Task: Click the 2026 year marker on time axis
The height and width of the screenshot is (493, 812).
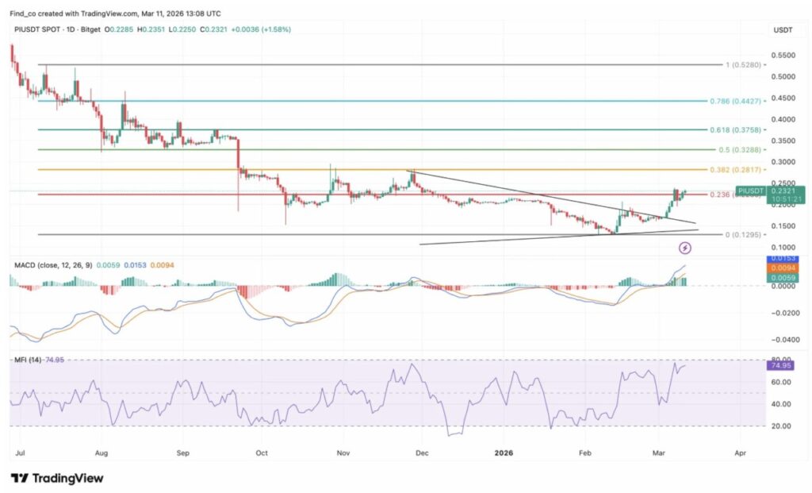Action: coord(504,453)
